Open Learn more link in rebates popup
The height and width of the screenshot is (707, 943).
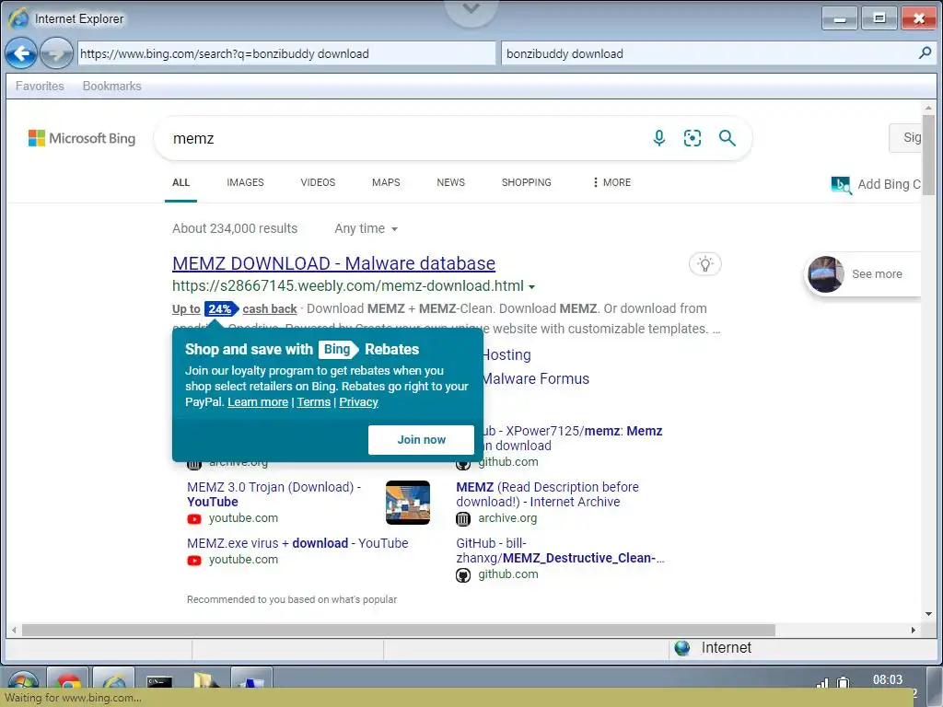(x=258, y=402)
